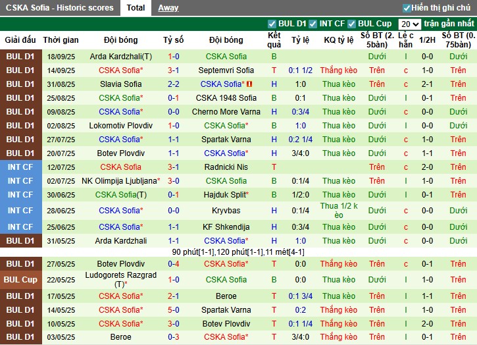Switch to the Away tab

click(168, 8)
